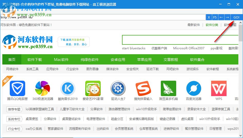
Task: Click the GO! button
Action: point(237,17)
